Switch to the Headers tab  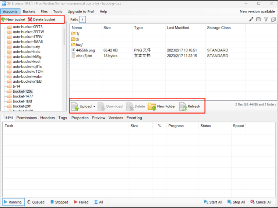point(47,118)
